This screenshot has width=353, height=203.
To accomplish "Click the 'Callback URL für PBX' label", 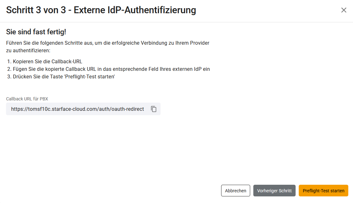I will coord(27,99).
